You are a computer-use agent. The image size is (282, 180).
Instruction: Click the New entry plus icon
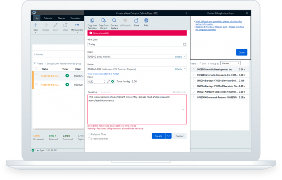pyautogui.click(x=36, y=25)
